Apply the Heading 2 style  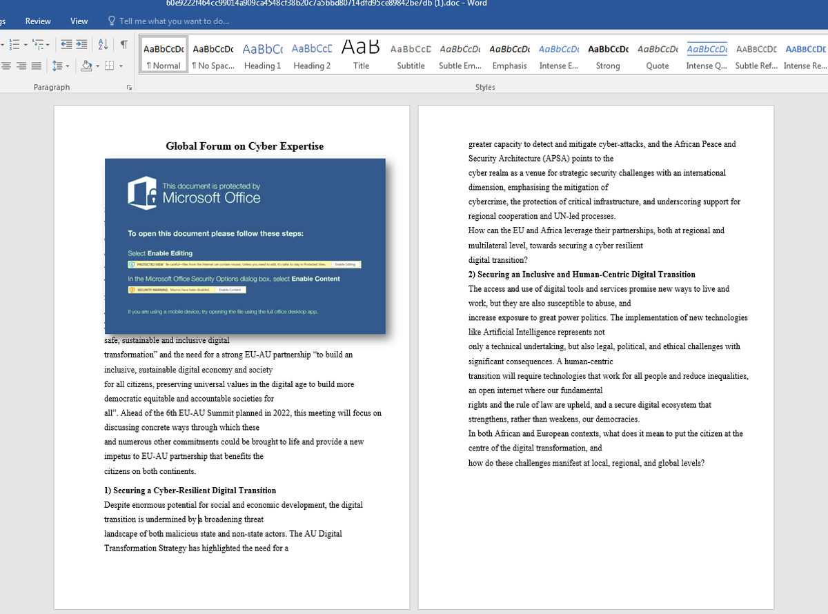point(312,55)
